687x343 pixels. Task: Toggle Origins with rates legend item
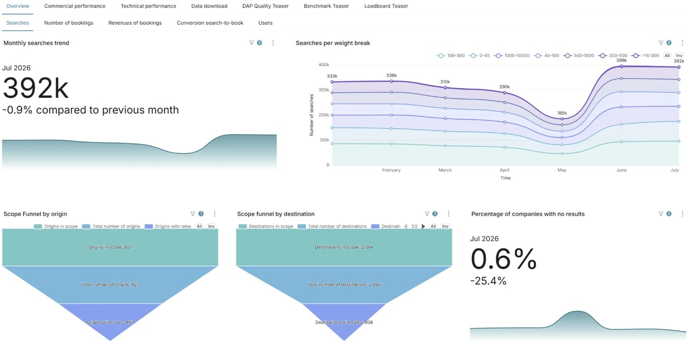168,226
